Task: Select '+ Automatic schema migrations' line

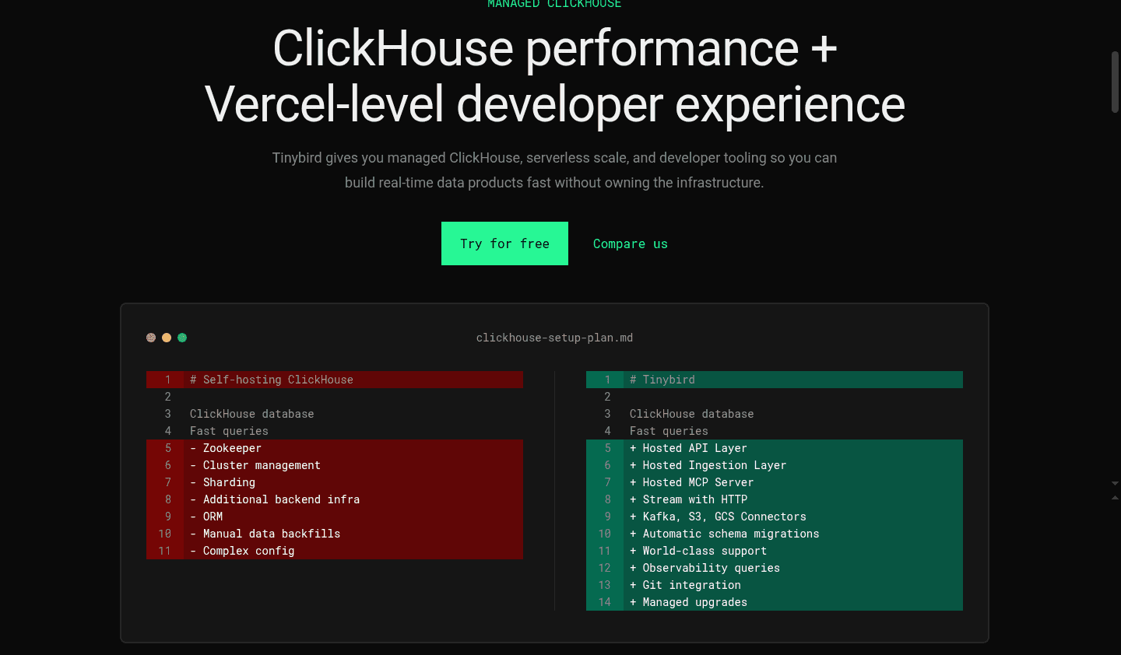Action: pyautogui.click(x=775, y=534)
